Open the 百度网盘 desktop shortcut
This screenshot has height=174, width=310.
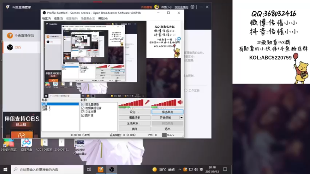pos(26,145)
